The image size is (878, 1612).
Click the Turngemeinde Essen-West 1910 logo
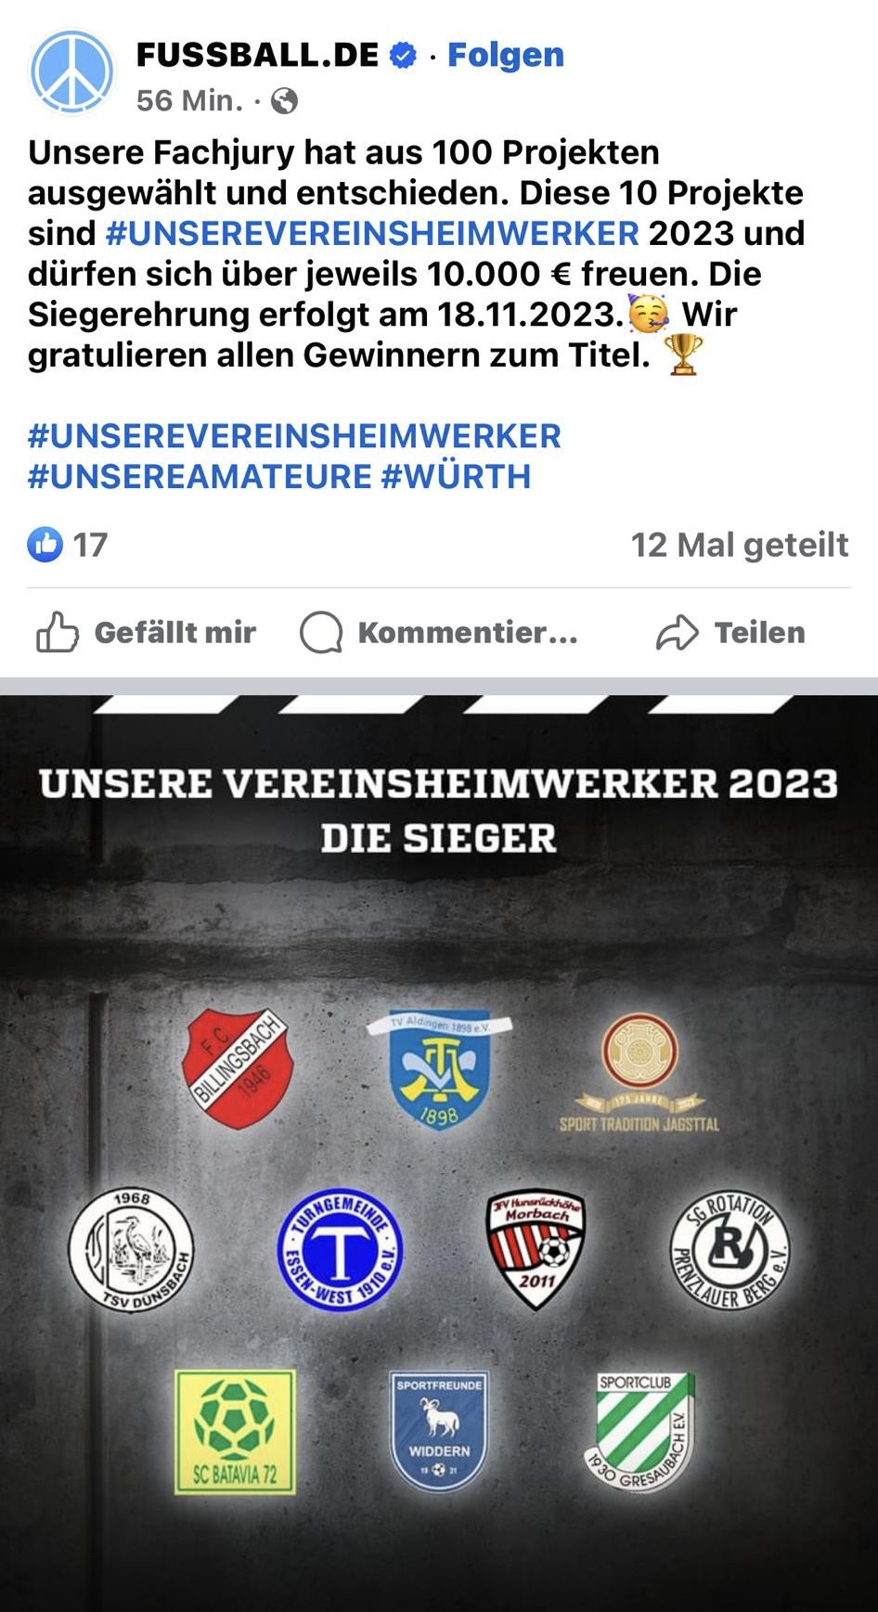[x=340, y=1250]
